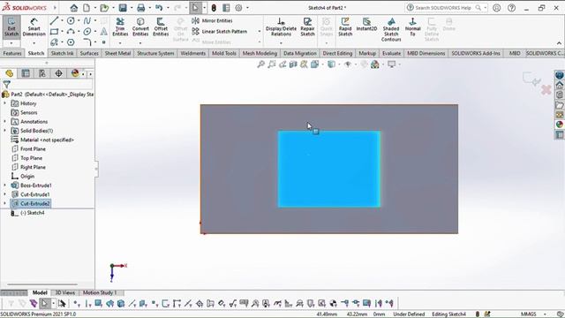Click the Exit Sketch button

(11, 26)
